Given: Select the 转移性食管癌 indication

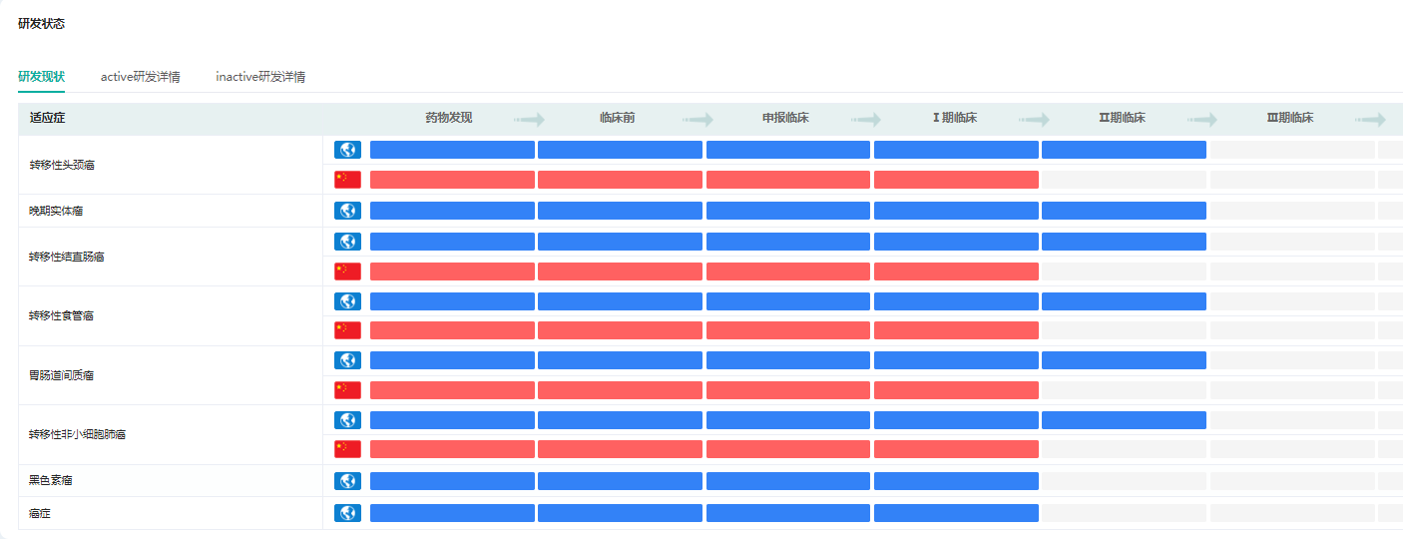Looking at the screenshot, I should point(62,315).
